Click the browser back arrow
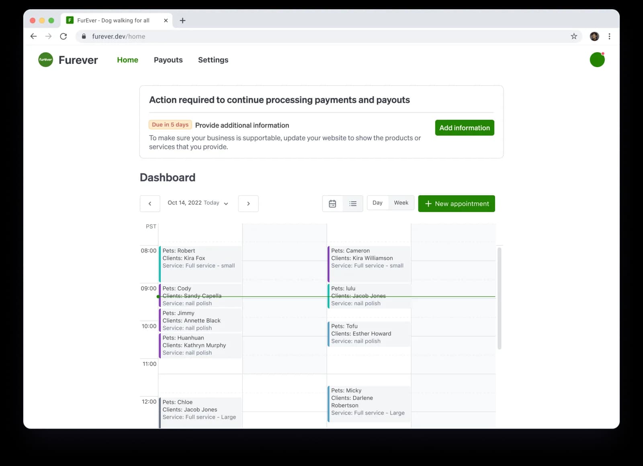The image size is (643, 466). click(x=34, y=36)
